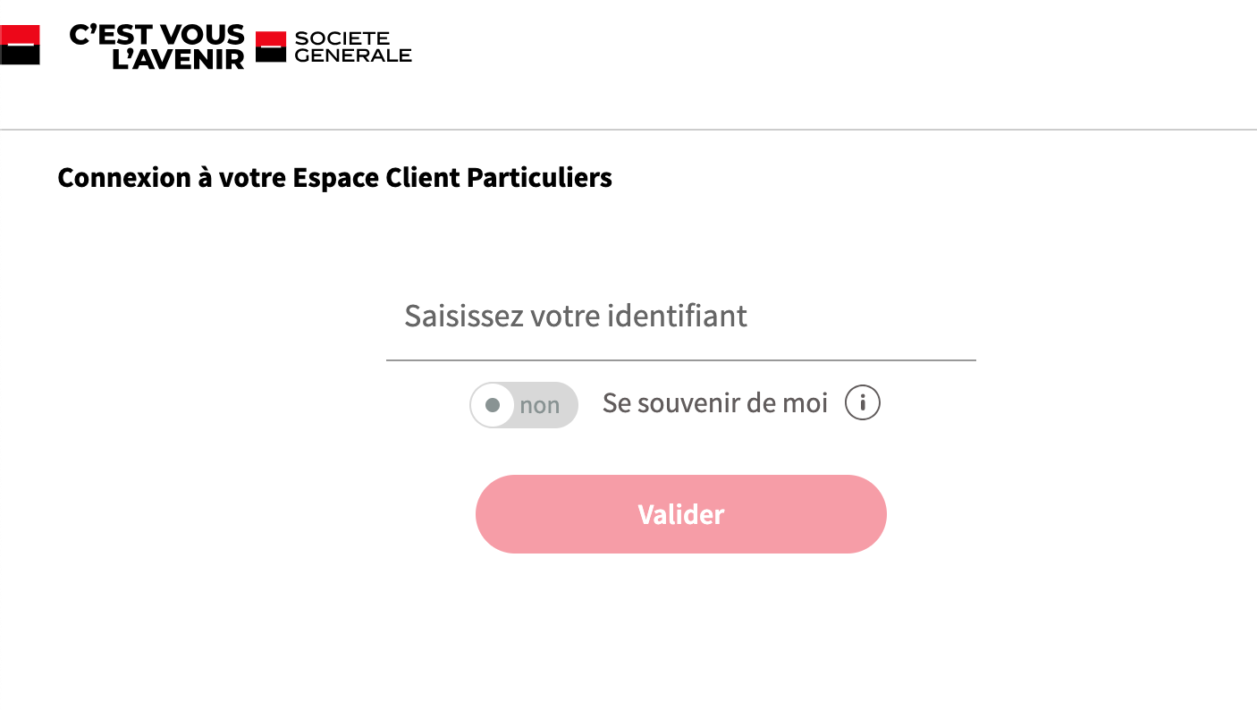Open the info icon beside Se souvenir de moi

[x=863, y=403]
